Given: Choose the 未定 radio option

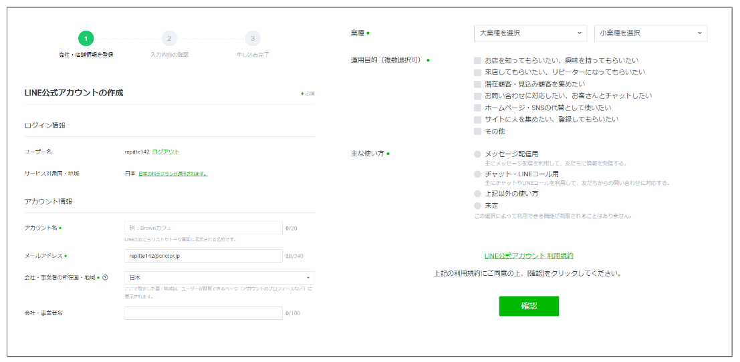Looking at the screenshot, I should click(477, 206).
